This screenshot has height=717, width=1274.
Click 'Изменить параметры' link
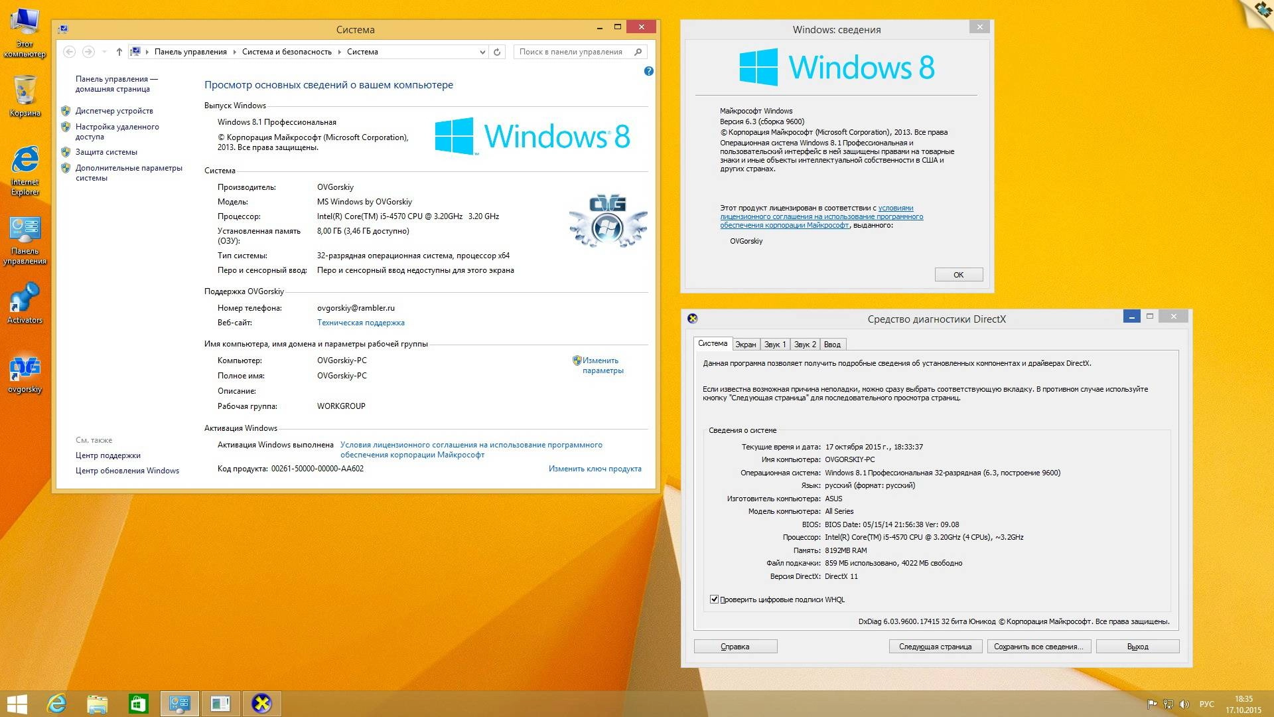pyautogui.click(x=602, y=366)
